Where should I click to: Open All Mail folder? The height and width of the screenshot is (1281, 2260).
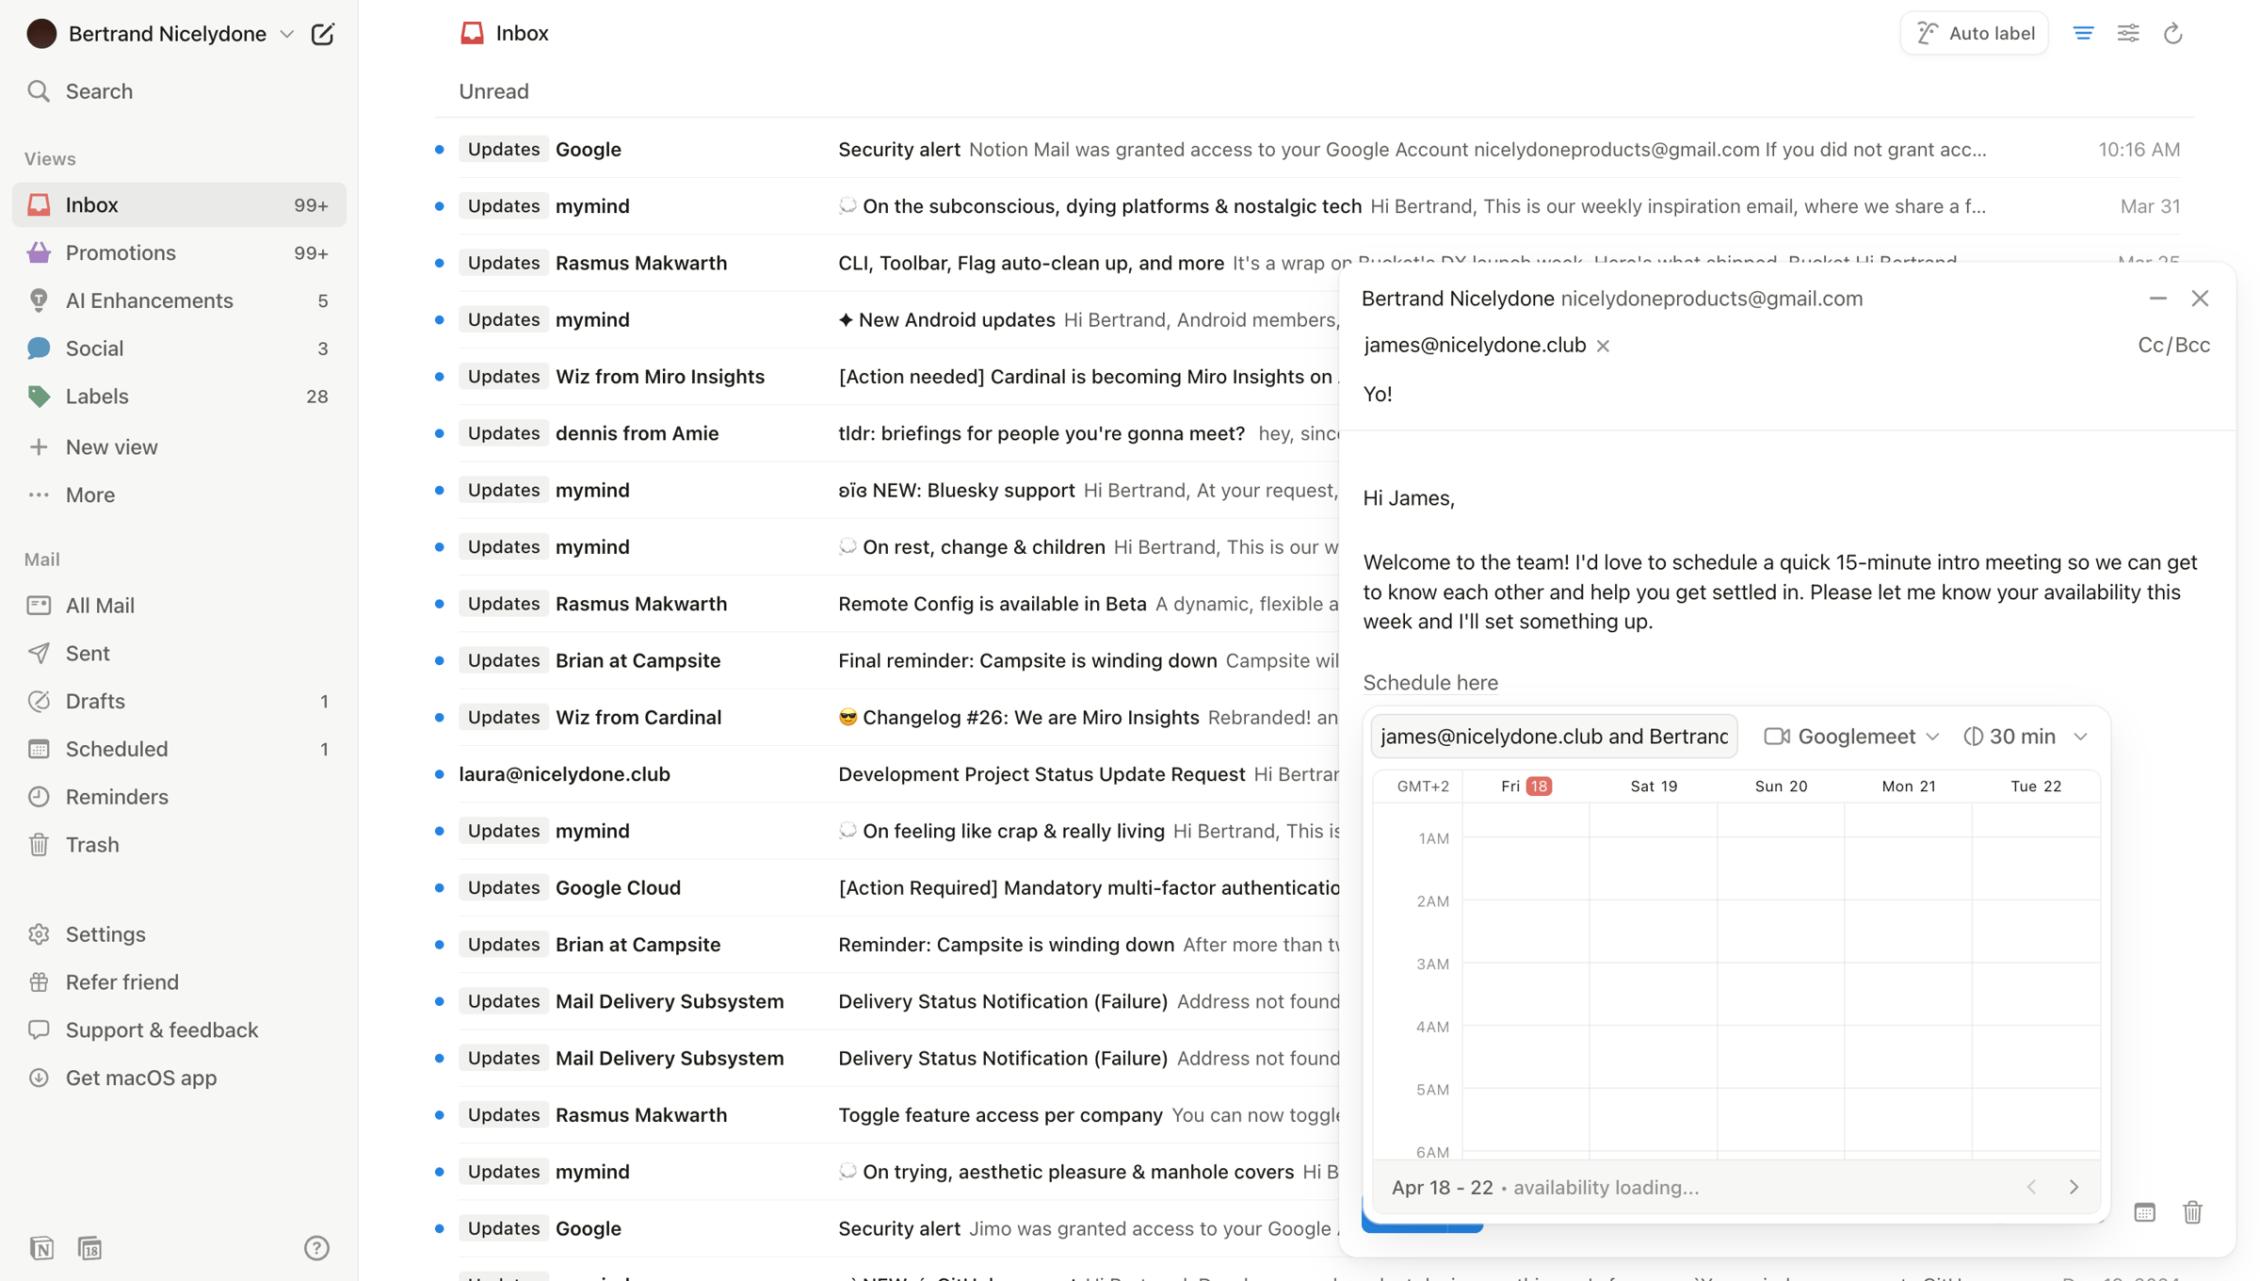coord(179,606)
